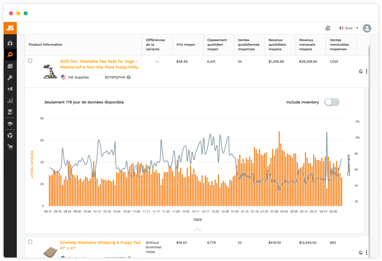The height and width of the screenshot is (261, 382).
Task: Click the 8,779 rank value
Action: [211, 243]
